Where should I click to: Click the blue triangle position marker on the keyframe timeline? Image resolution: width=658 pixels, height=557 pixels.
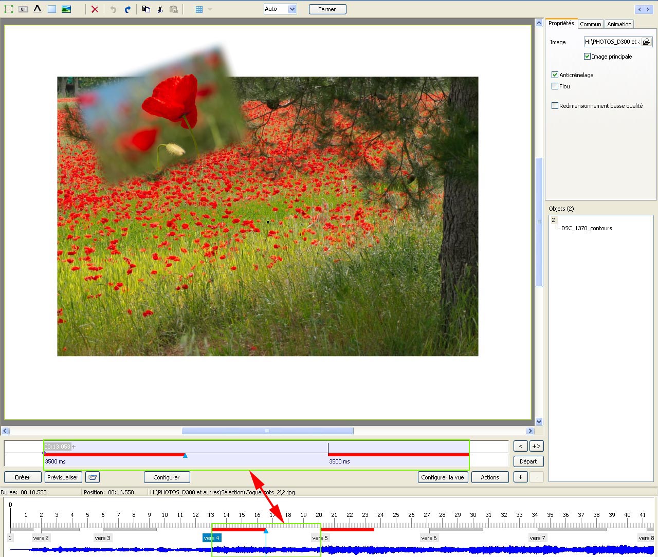point(185,456)
